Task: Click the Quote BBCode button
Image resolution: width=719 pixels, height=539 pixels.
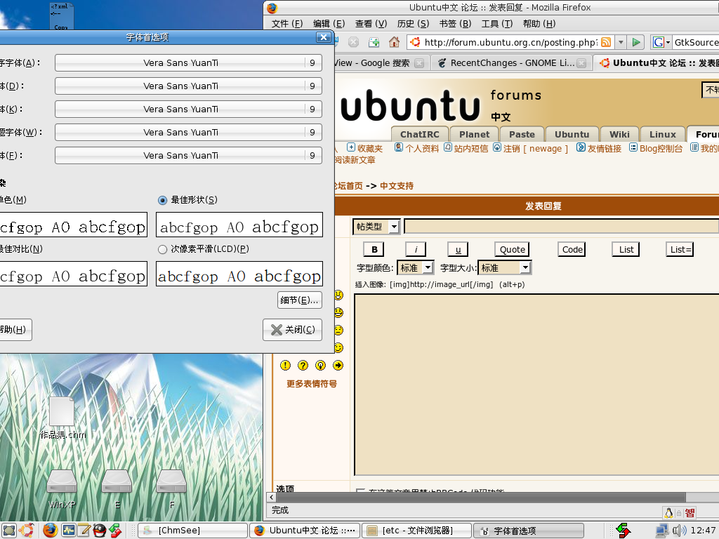Action: click(512, 249)
